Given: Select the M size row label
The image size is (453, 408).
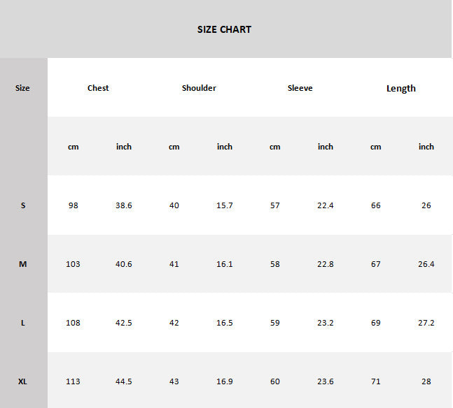Looking at the screenshot, I should [x=23, y=264].
